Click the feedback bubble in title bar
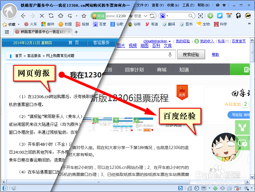The width and height of the screenshot is (255, 192). (x=218, y=5)
